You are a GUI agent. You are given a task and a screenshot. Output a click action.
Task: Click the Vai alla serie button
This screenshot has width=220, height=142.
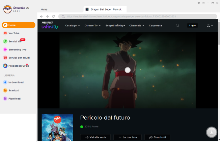click(x=96, y=137)
